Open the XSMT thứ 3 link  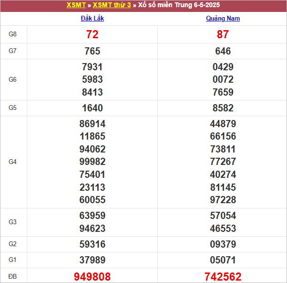click(112, 5)
